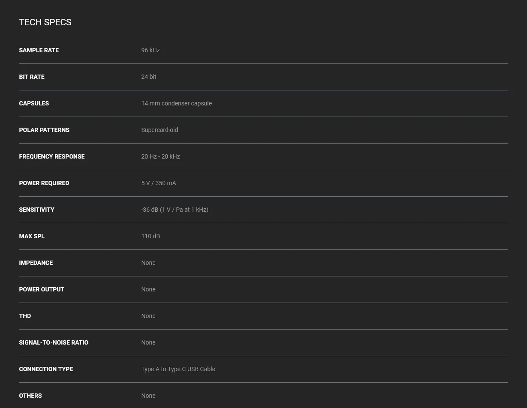Select the FREQUENCY RESPONSE label

52,156
